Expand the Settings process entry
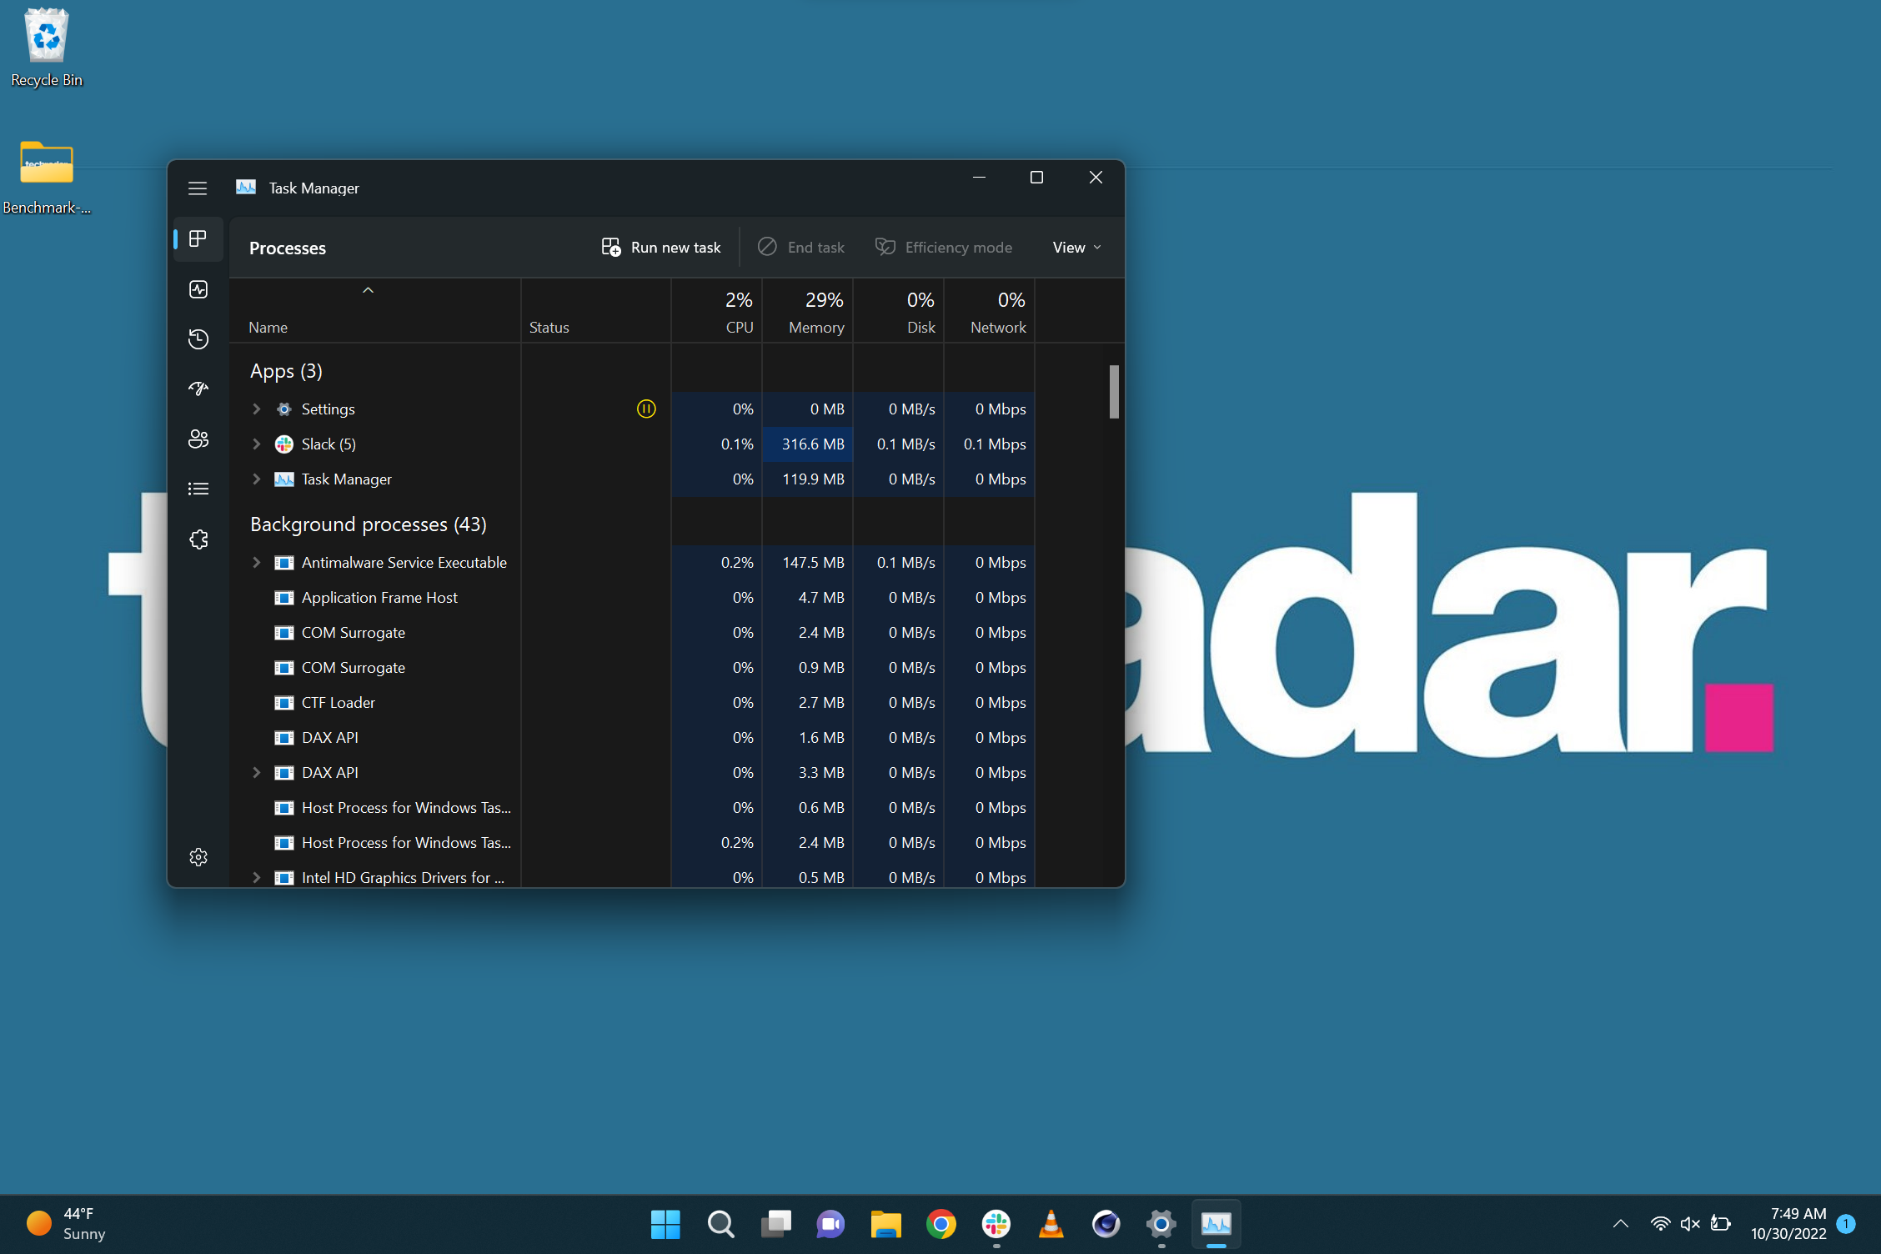This screenshot has width=1881, height=1254. 256,409
